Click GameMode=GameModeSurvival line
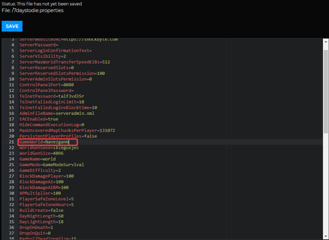The image size is (329, 240). pos(51,165)
